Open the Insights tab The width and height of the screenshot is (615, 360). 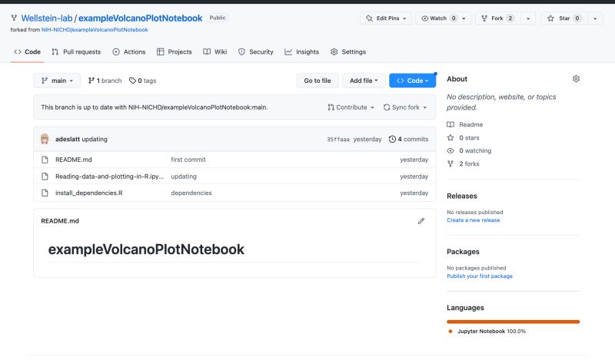tap(301, 51)
